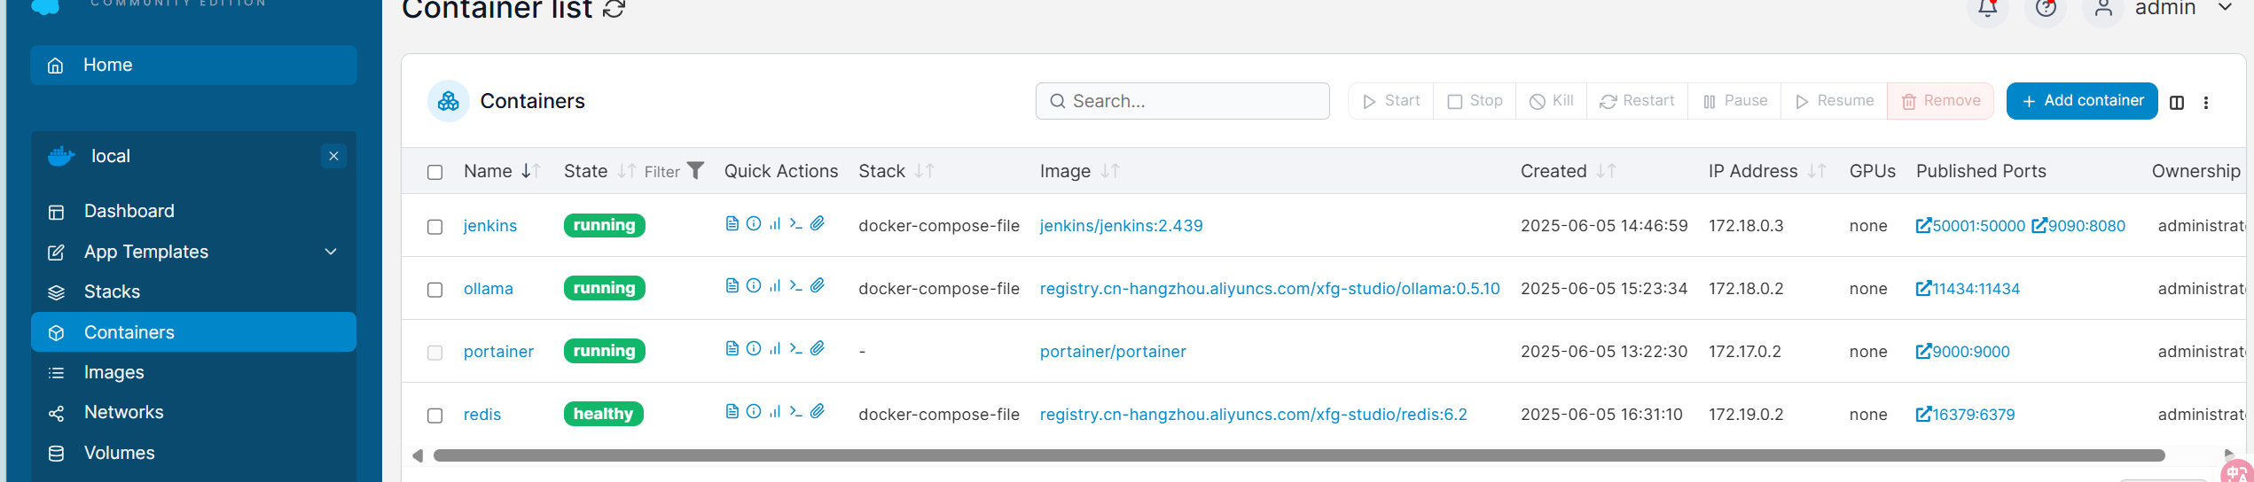This screenshot has height=482, width=2254.
Task: Attach console to the ollama container
Action: click(818, 285)
